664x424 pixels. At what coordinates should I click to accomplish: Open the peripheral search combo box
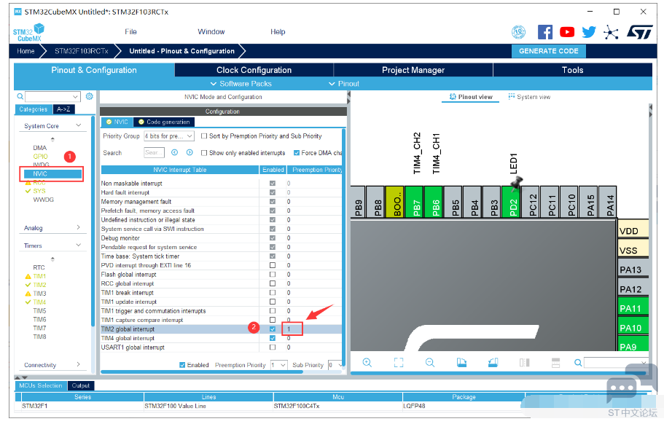coord(52,97)
